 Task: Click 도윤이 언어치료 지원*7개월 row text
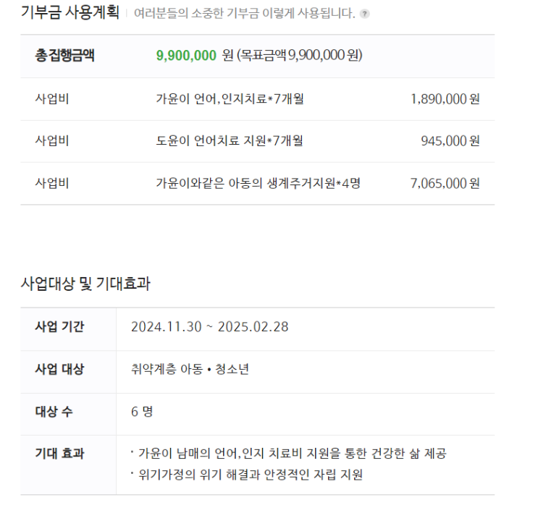[230, 141]
